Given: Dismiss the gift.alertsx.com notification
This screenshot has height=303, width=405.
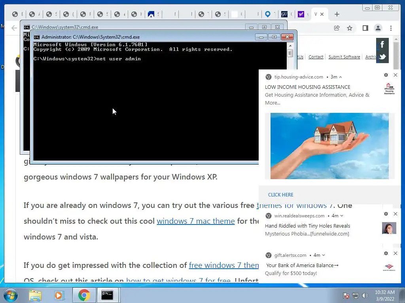Looking at the screenshot, I should [x=395, y=253].
